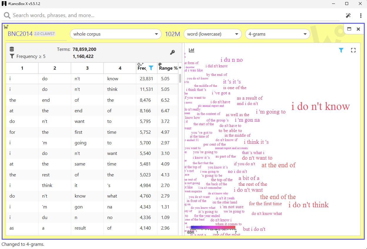
Task: Click the key icon in stats panel
Action: [172, 52]
